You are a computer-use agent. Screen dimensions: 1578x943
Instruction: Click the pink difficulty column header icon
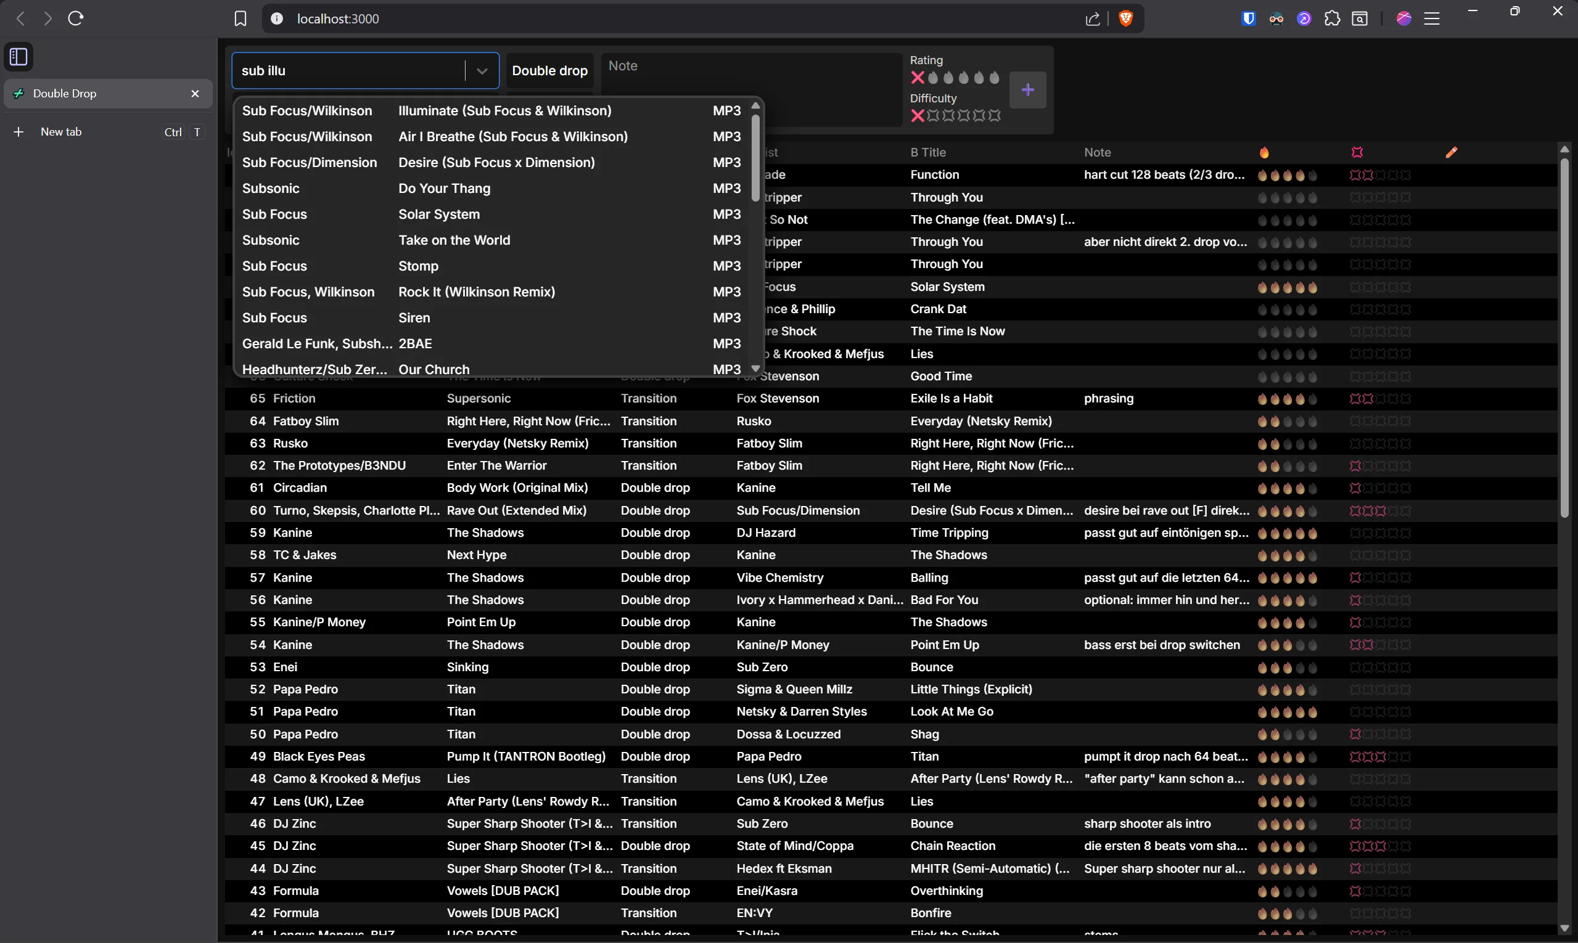[x=1357, y=152]
